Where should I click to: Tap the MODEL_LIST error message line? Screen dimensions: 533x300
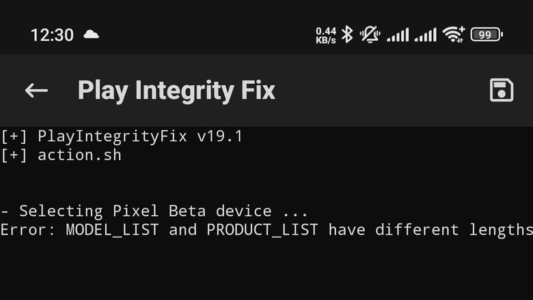tap(266, 230)
